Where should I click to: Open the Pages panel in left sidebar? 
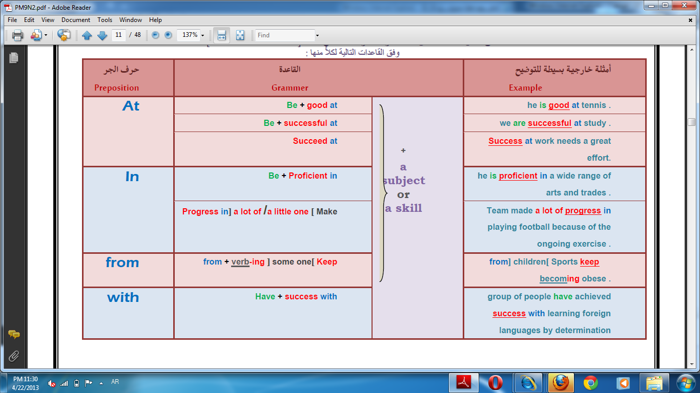point(13,58)
